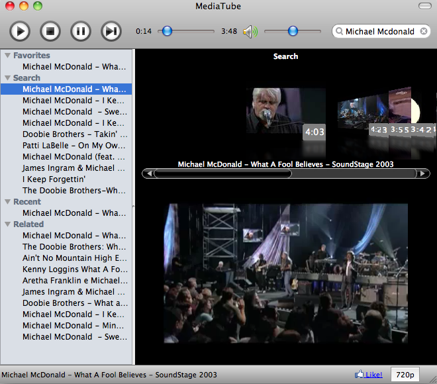
Task: Click the Play button
Action: (19, 31)
